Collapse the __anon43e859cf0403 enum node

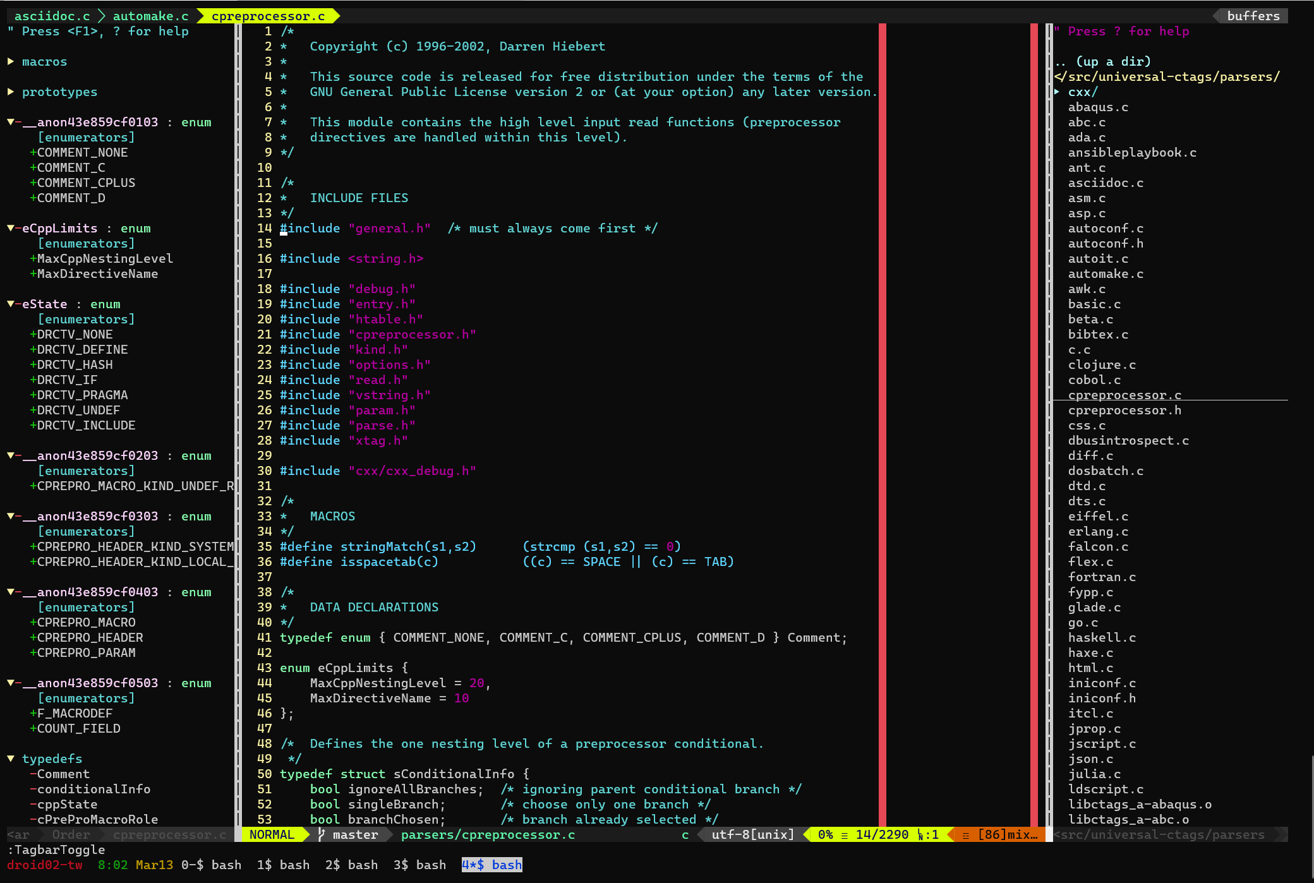[11, 592]
